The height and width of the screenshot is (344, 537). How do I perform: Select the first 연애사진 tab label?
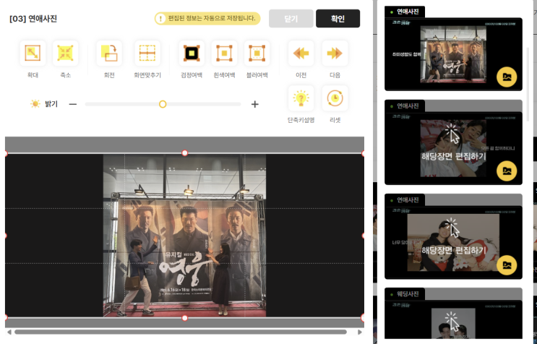(x=405, y=12)
